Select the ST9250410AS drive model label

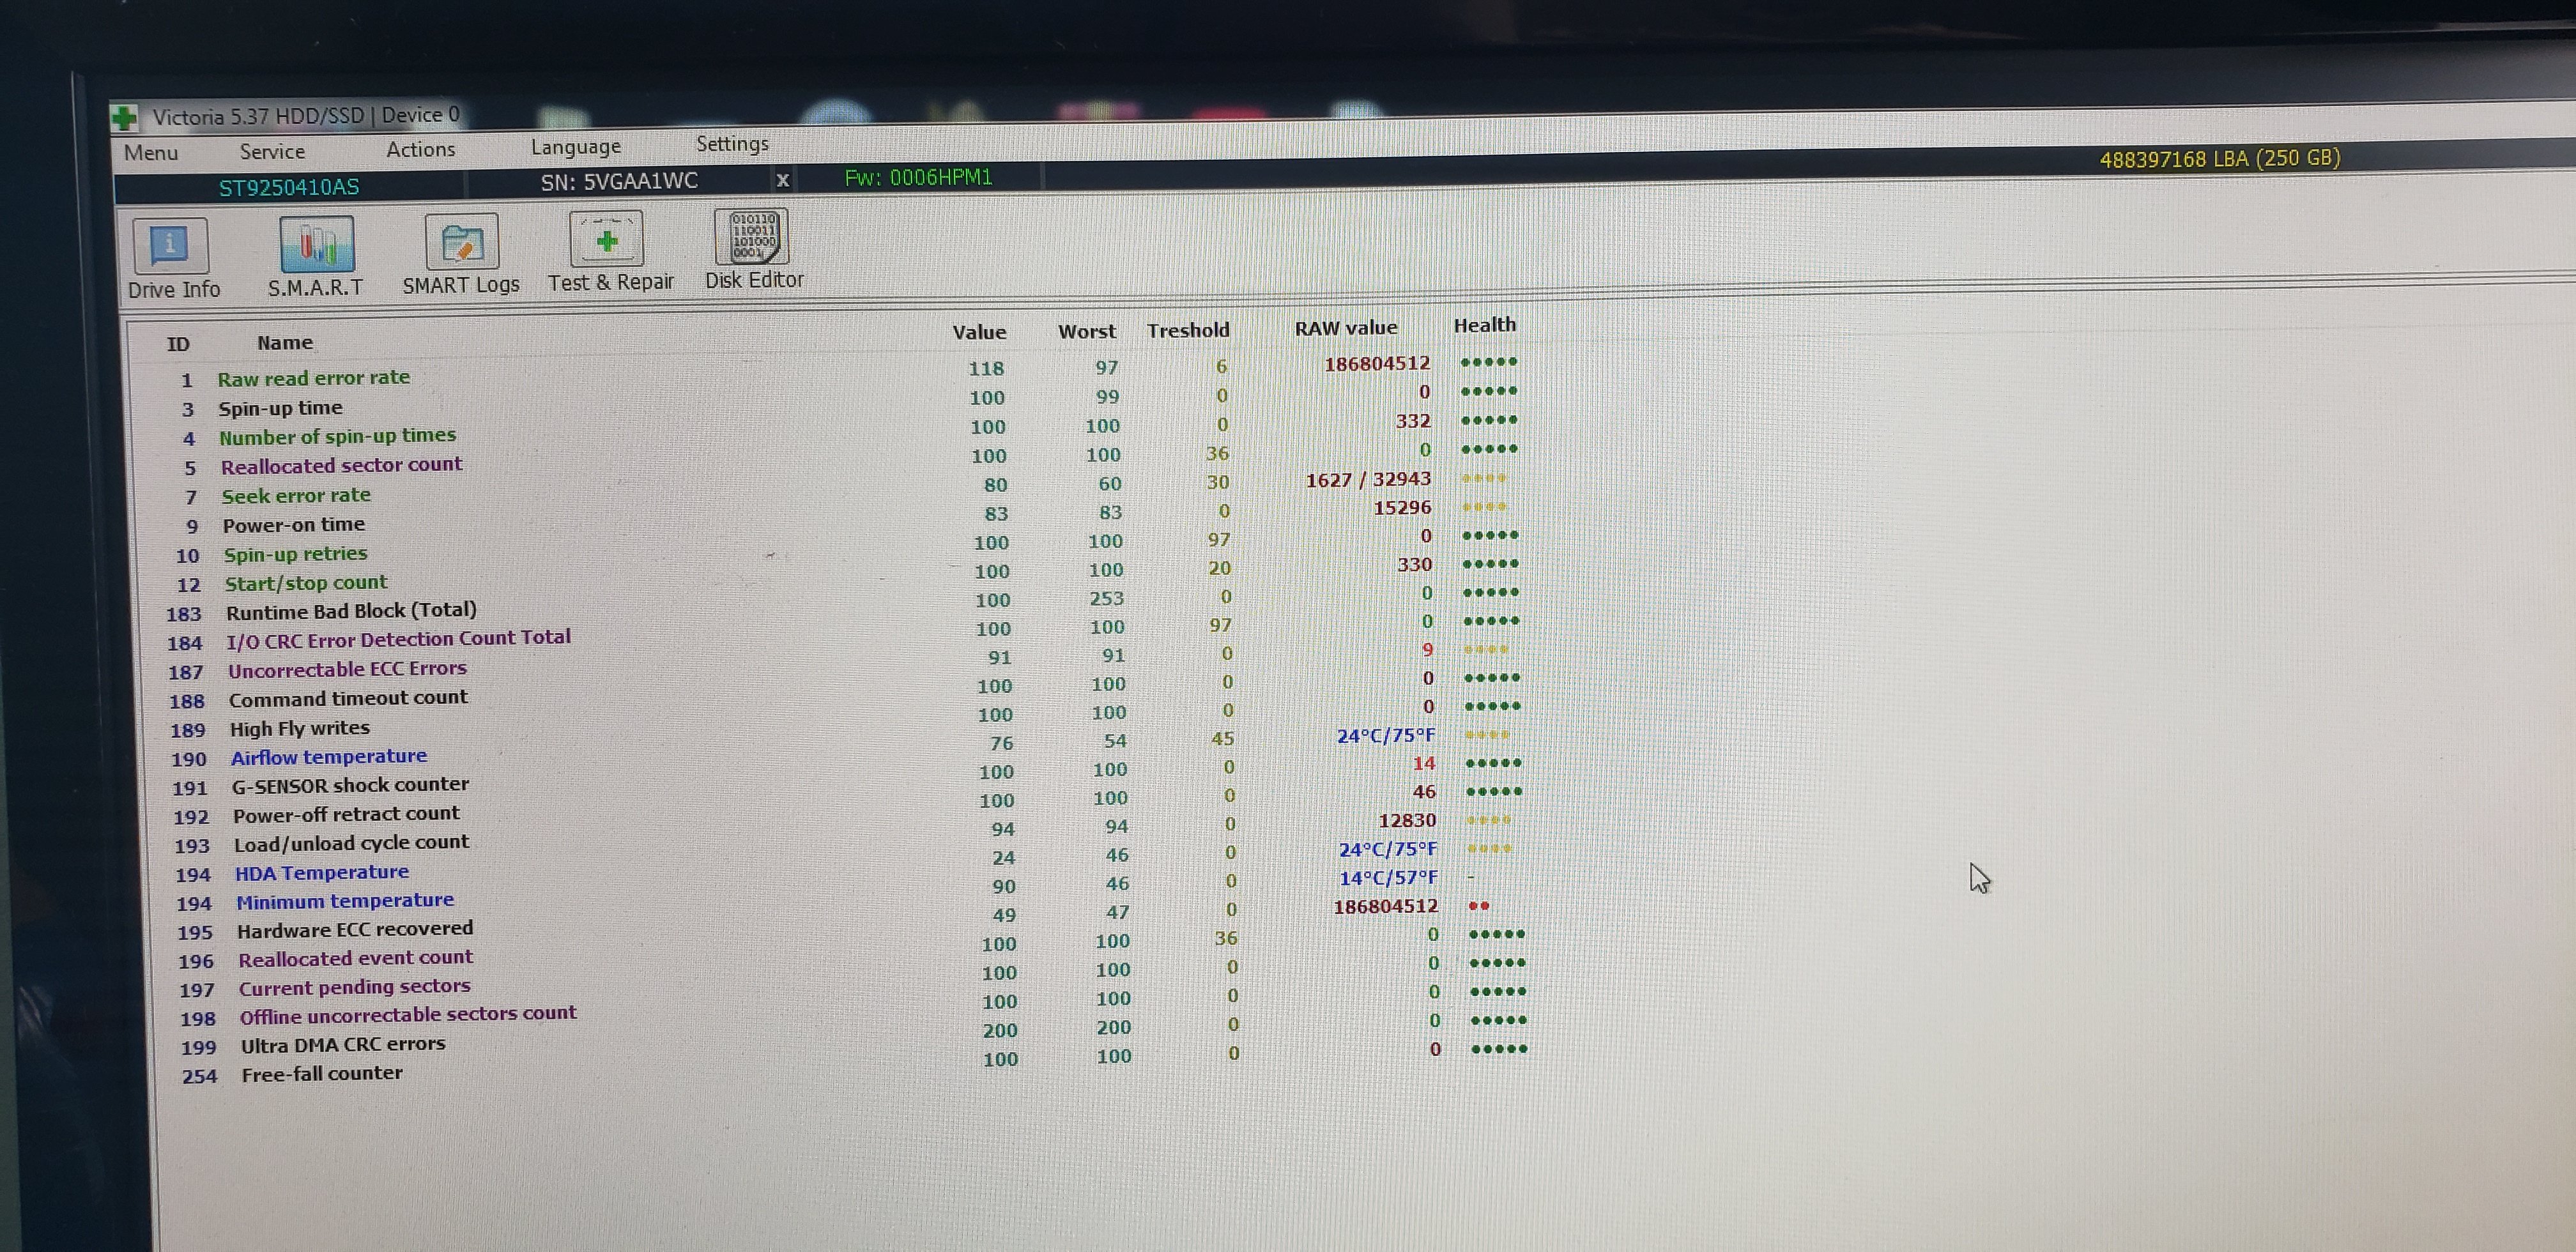pos(289,187)
